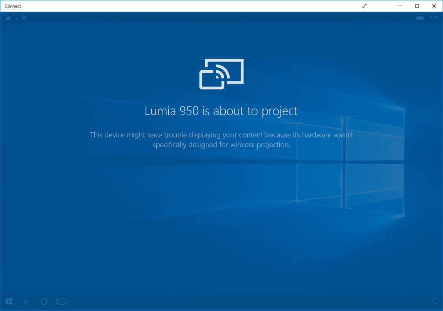This screenshot has height=311, width=443.
Task: Select the Connect app title text
Action: [12, 6]
